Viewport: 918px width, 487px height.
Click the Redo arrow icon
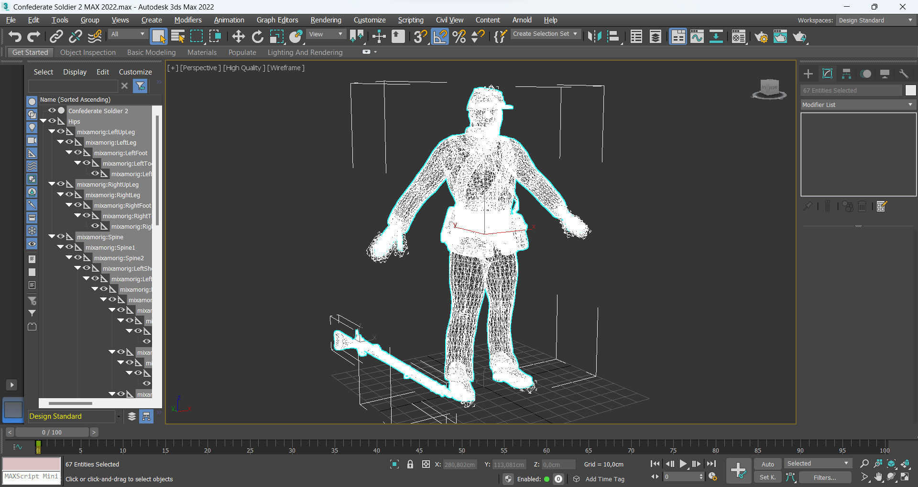tap(33, 36)
